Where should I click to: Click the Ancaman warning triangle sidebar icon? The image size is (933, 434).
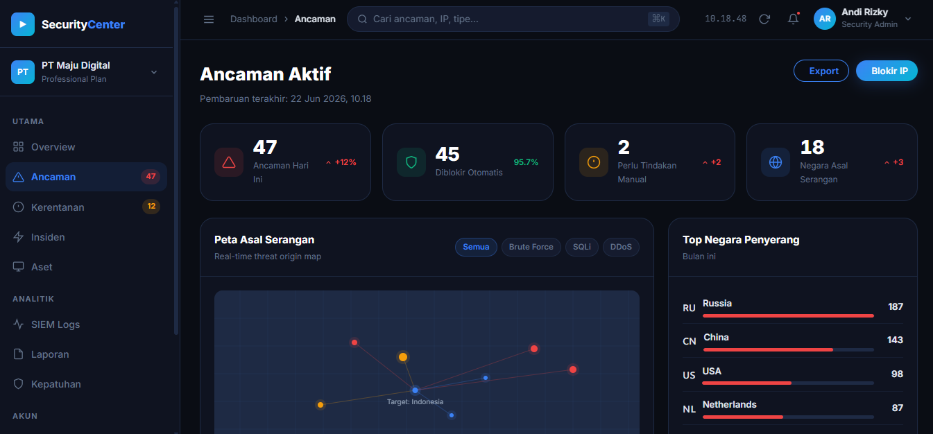(x=19, y=177)
